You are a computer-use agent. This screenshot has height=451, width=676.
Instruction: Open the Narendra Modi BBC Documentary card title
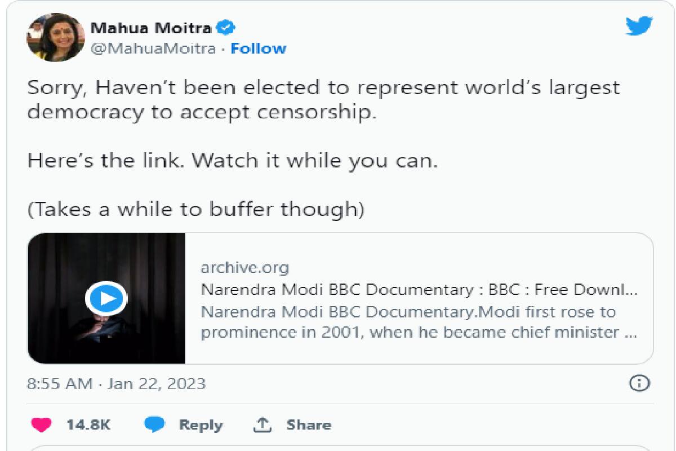coord(419,290)
